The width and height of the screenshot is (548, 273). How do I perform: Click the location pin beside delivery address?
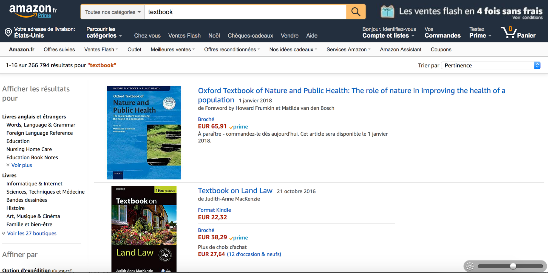point(8,32)
